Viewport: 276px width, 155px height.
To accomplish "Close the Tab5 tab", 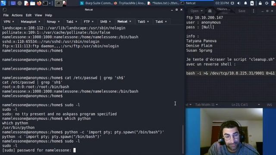I will point(148,22).
